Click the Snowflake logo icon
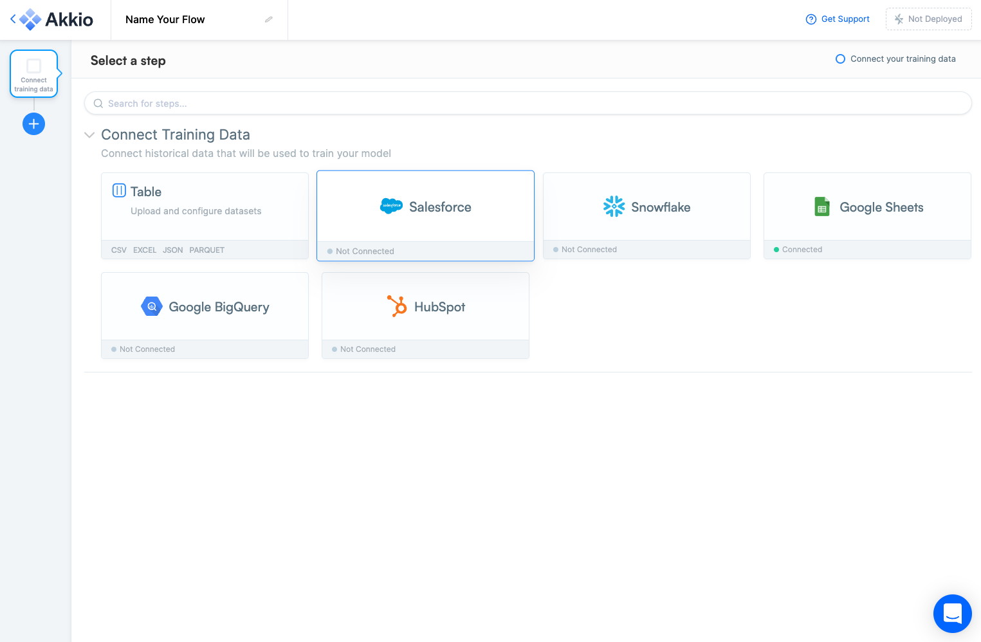The width and height of the screenshot is (981, 642). pos(614,206)
